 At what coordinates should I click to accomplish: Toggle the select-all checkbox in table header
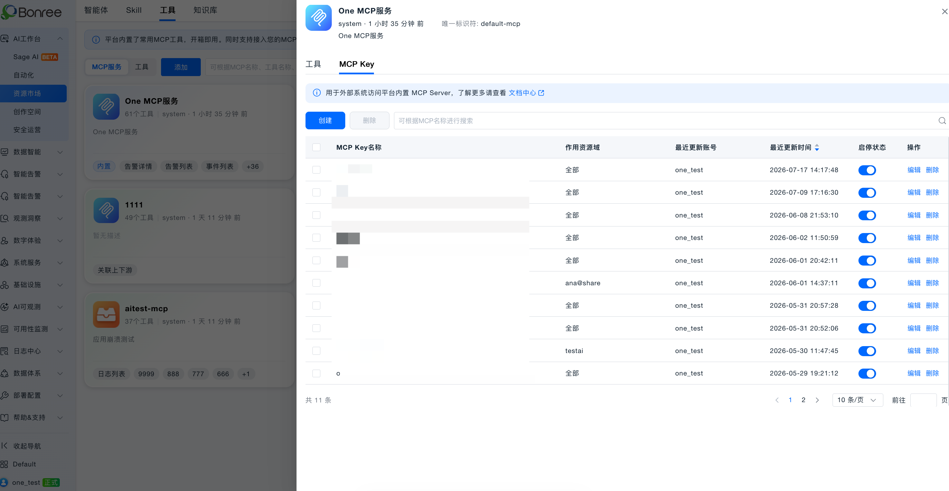(x=317, y=147)
